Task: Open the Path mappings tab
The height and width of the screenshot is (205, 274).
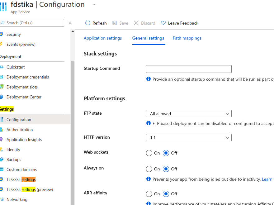Action: coord(187,38)
